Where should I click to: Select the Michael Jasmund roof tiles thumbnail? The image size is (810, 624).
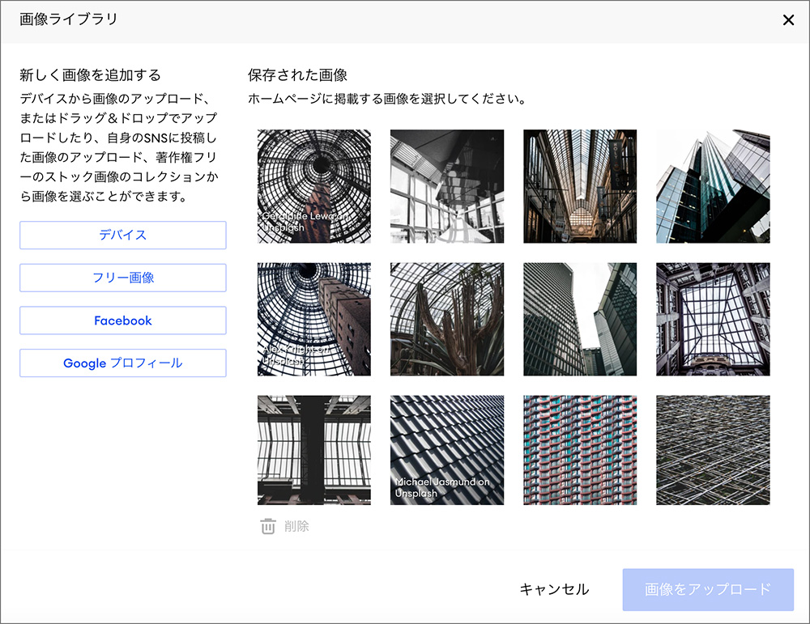(x=447, y=450)
